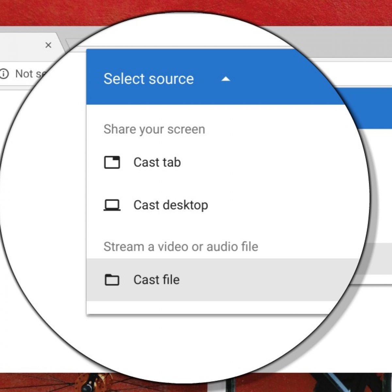Viewport: 392px width, 392px height.
Task: Click the blue header bar right of arrow
Action: coord(278,79)
